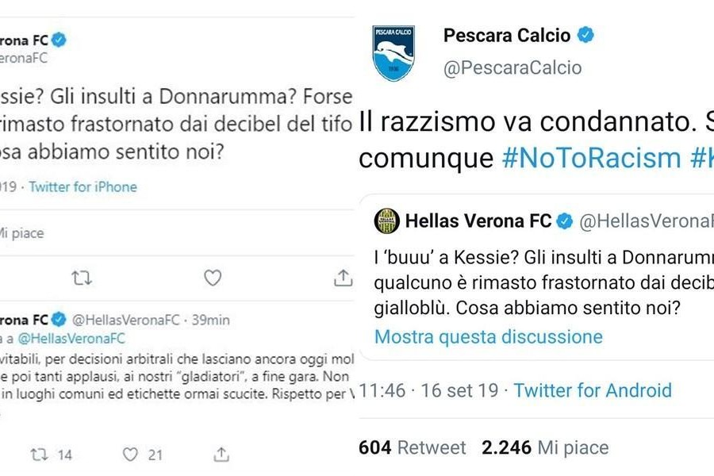Click Pescara Calcio verified badge
Image resolution: width=714 pixels, height=476 pixels.
point(585,35)
